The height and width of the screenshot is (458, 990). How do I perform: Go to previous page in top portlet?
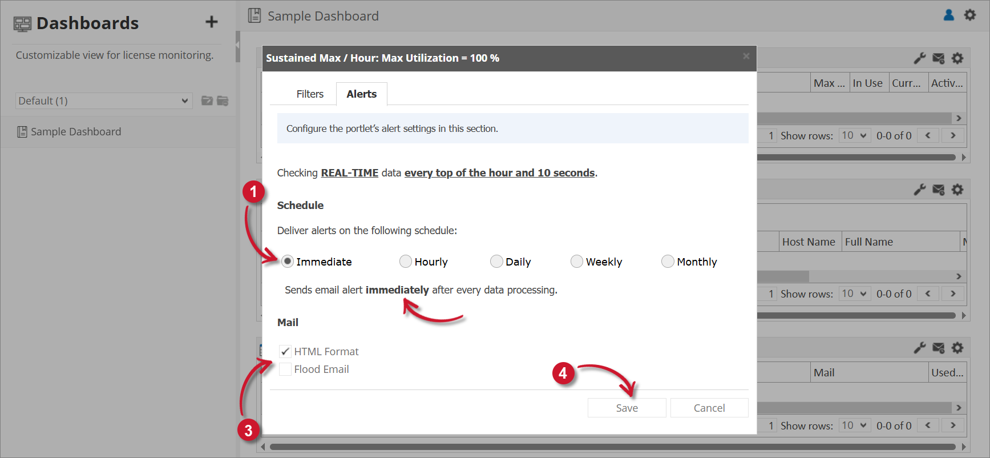coord(928,135)
